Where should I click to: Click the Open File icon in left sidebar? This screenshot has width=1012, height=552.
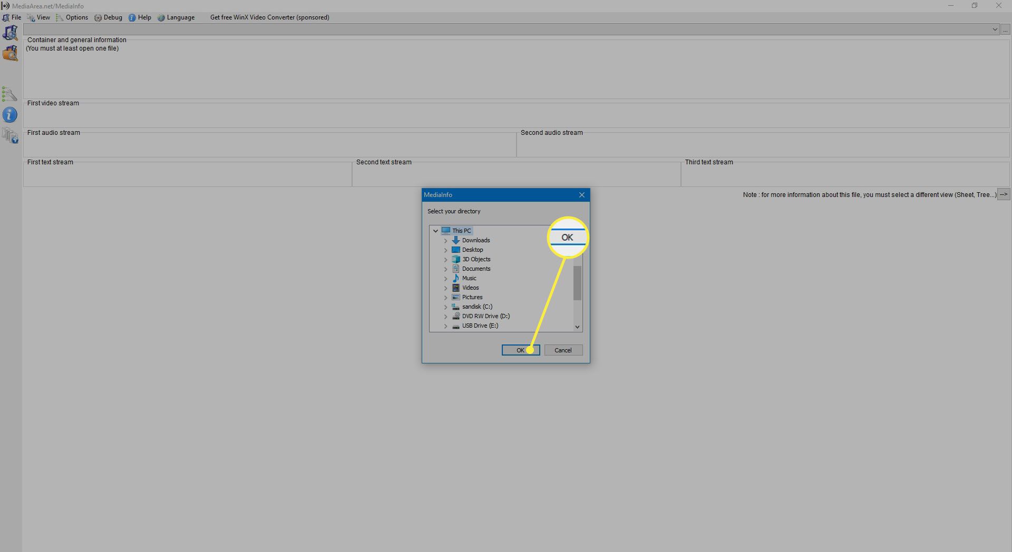[x=10, y=33]
